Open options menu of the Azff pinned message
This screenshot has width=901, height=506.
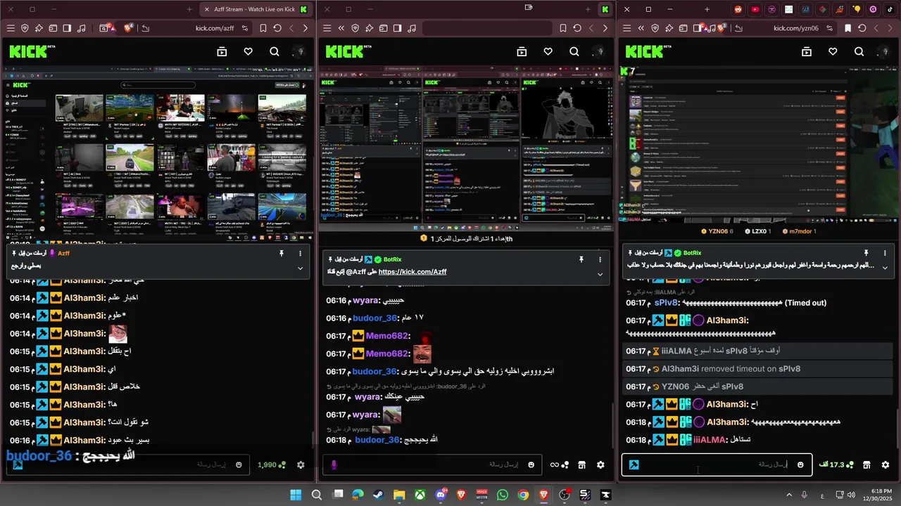[301, 253]
